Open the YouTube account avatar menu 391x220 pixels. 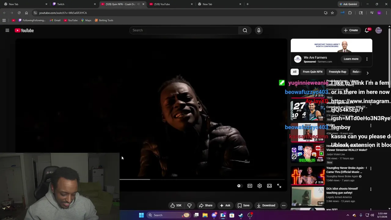pyautogui.click(x=378, y=30)
